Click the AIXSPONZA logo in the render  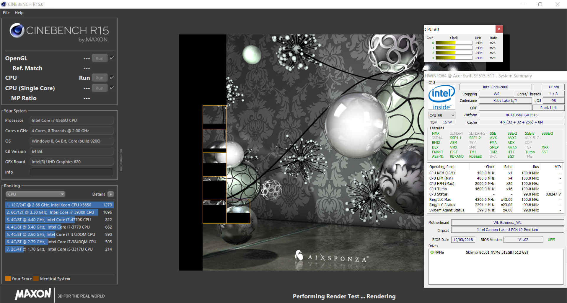[x=332, y=257]
